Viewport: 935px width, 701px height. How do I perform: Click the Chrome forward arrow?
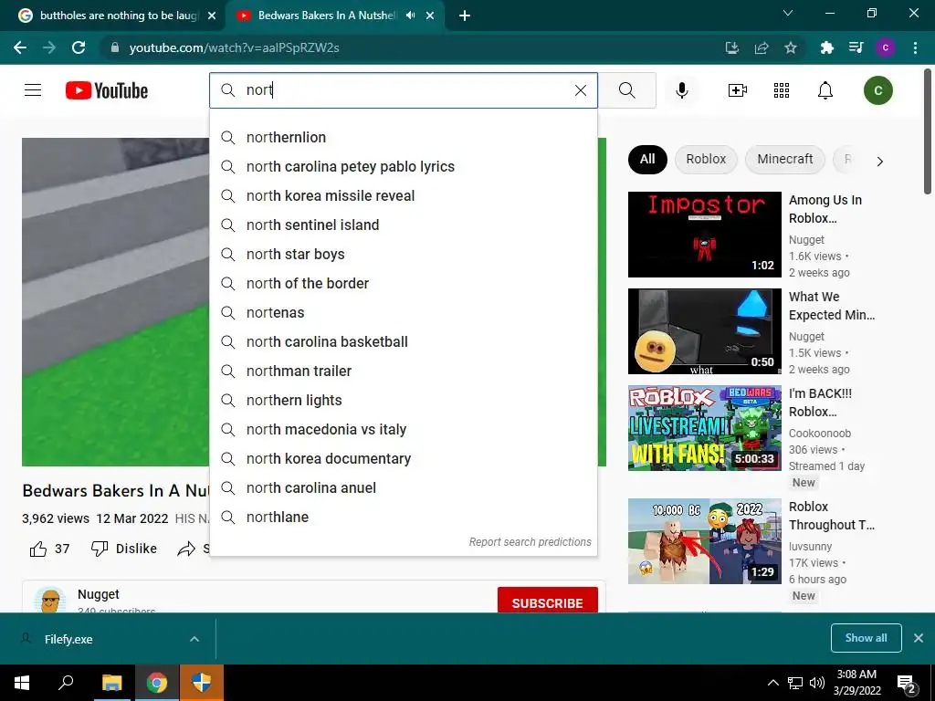point(49,47)
